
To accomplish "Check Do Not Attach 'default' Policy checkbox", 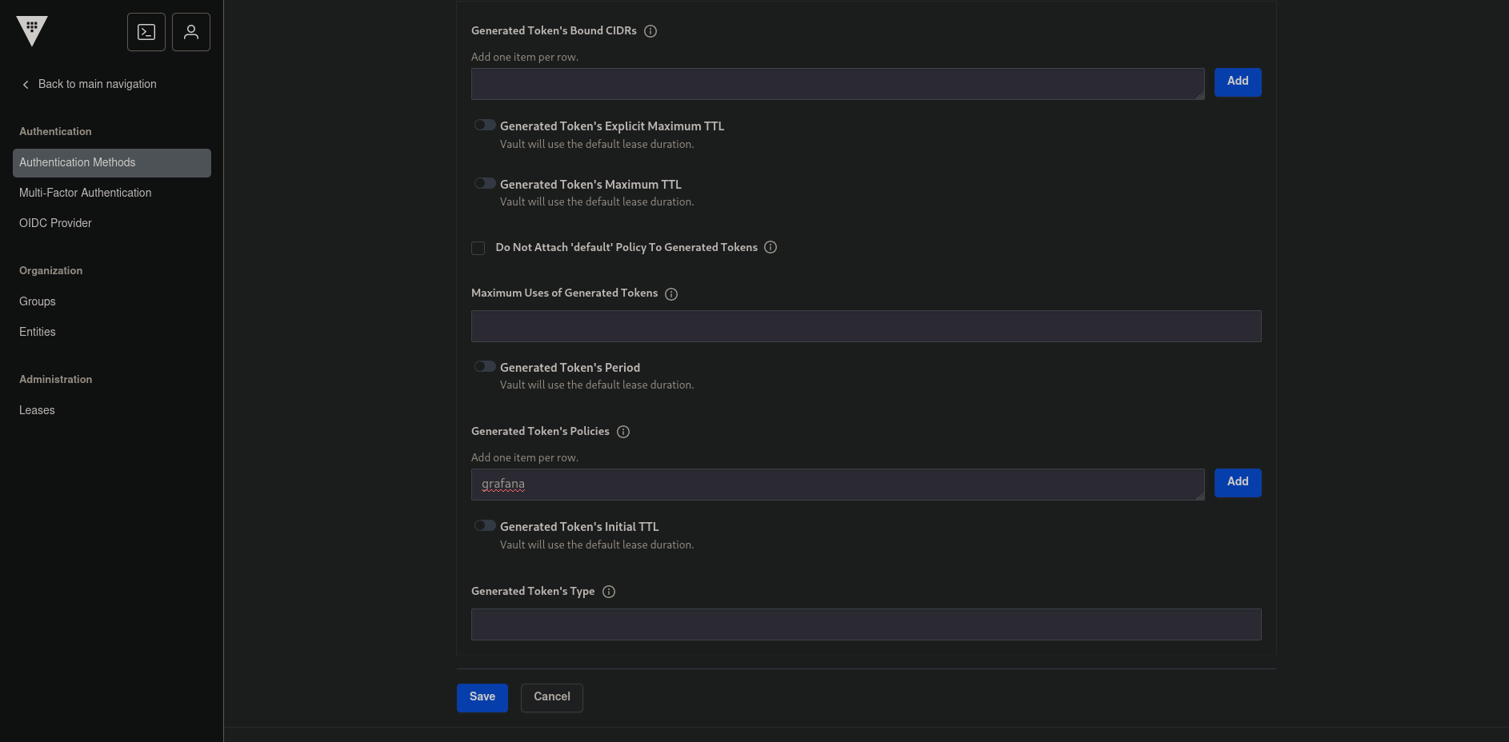I will pos(478,248).
